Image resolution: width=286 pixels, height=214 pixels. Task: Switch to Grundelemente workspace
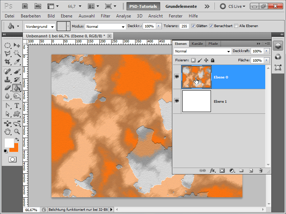[181, 6]
